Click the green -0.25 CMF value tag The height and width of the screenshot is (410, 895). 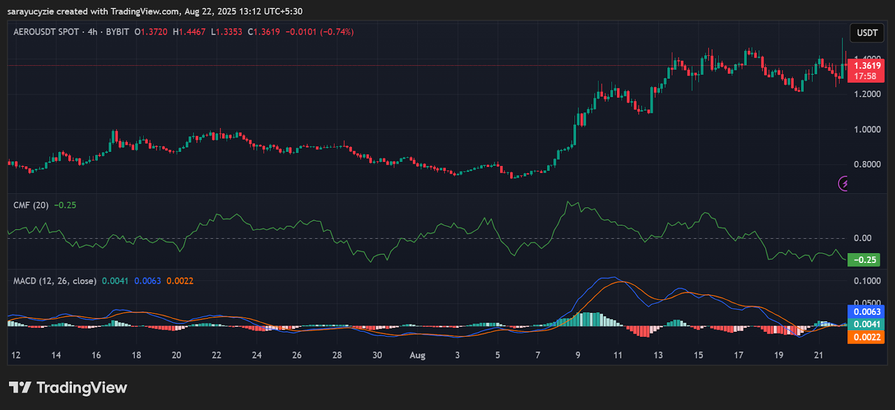coord(864,260)
